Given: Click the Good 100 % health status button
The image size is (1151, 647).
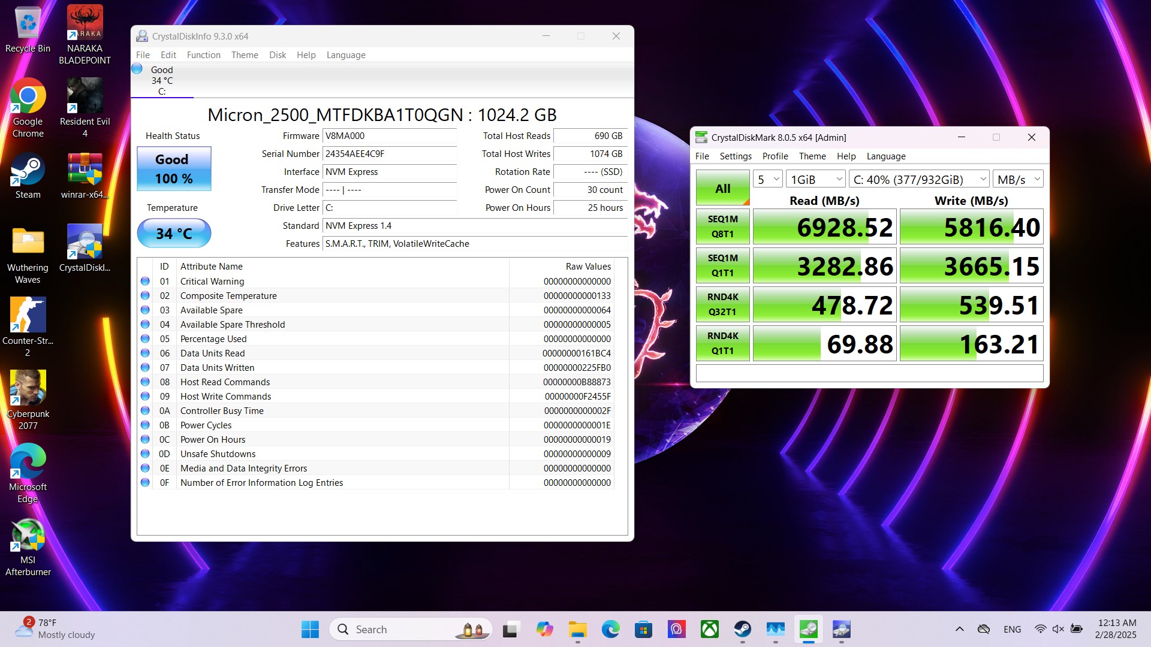Looking at the screenshot, I should [x=174, y=169].
